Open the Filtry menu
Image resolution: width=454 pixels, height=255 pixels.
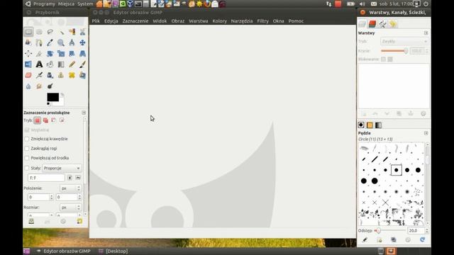click(263, 21)
